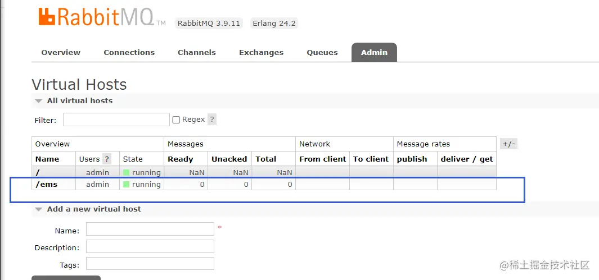Open the Regex filter help icon
This screenshot has width=599, height=280.
(212, 119)
